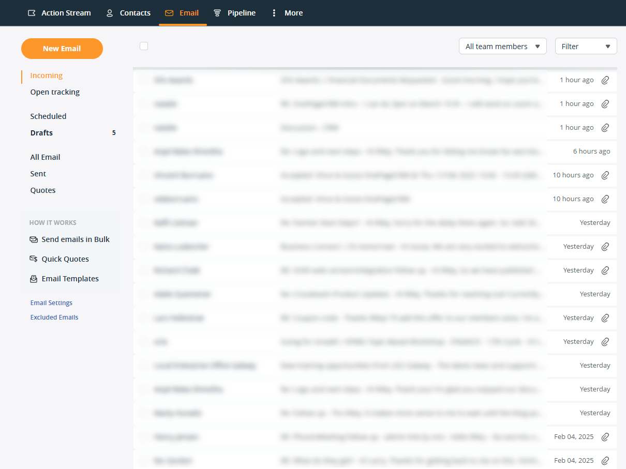The width and height of the screenshot is (626, 469).
Task: Open Email Settings
Action: pos(51,302)
